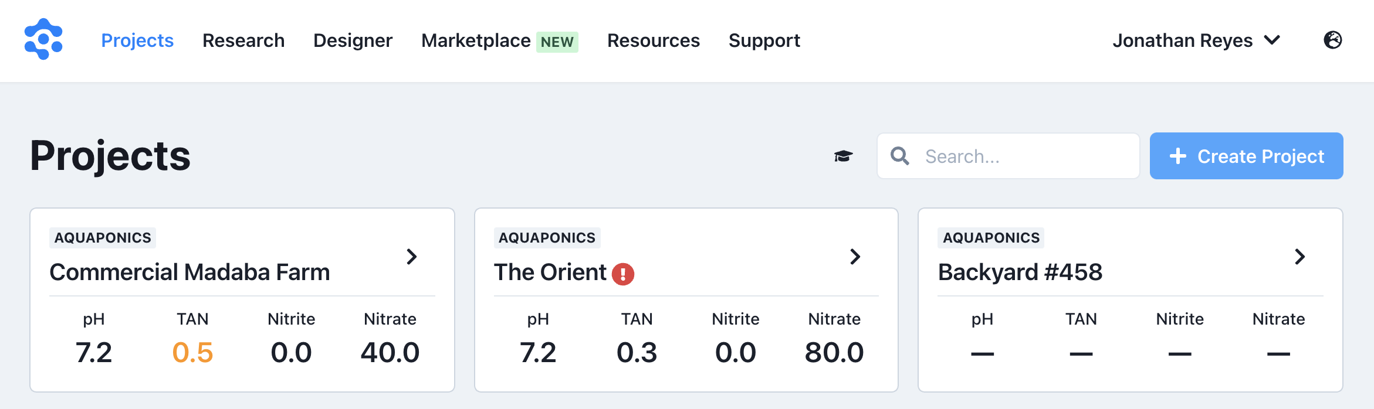Click the app logo icon
Screen dimensions: 1374x409
[x=43, y=39]
